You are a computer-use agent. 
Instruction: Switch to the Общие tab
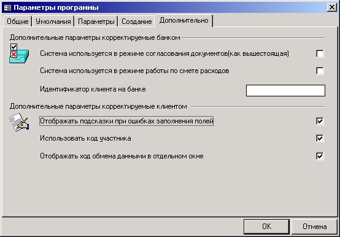coord(18,21)
